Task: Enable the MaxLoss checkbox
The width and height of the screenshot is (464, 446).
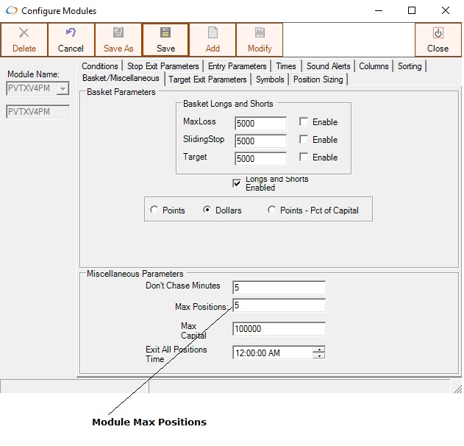Action: coord(304,122)
